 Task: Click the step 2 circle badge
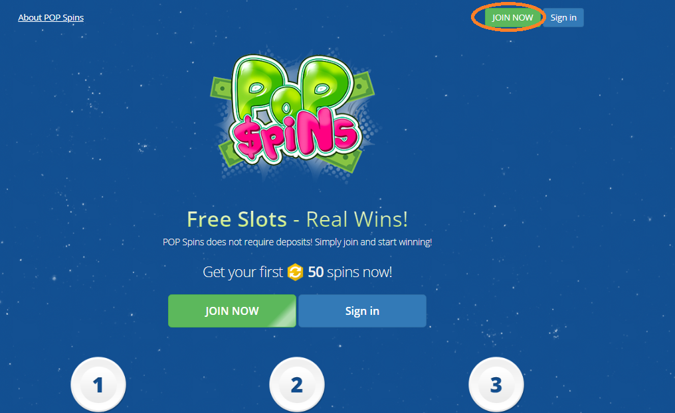click(x=297, y=384)
